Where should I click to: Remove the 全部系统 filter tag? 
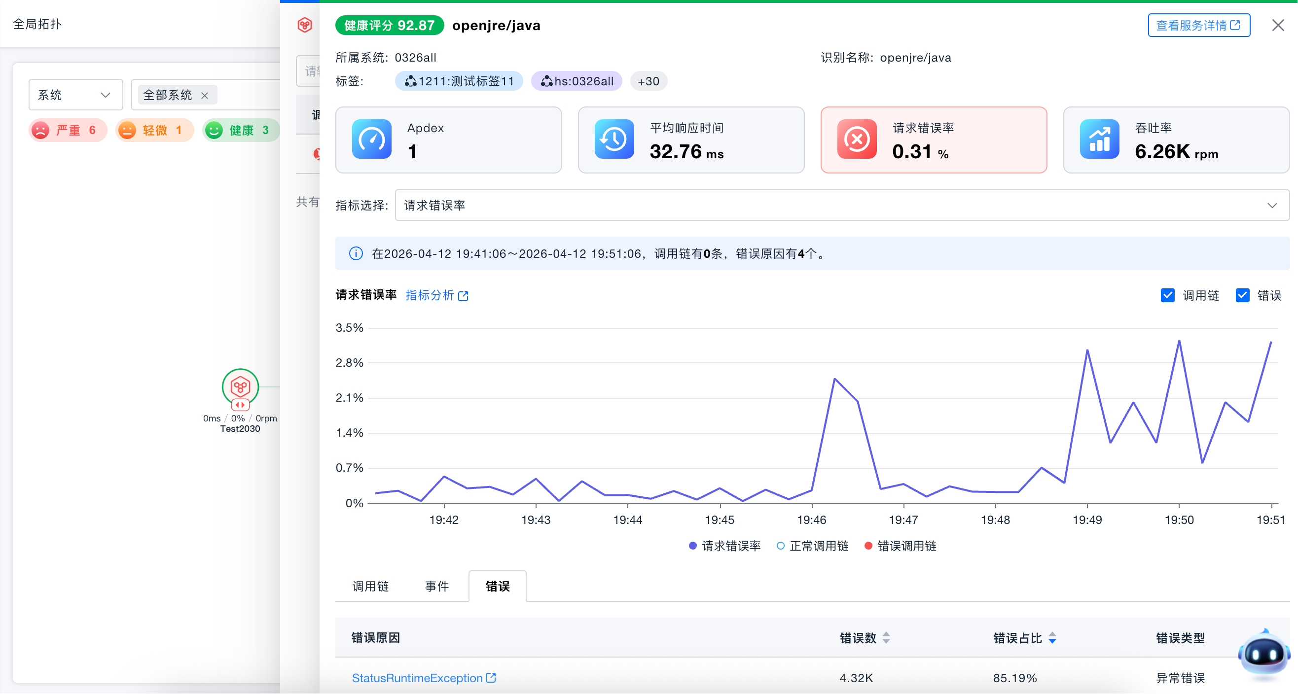pyautogui.click(x=205, y=95)
